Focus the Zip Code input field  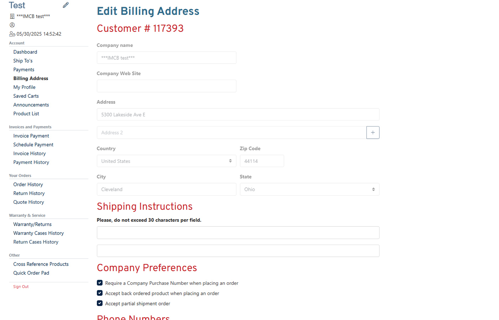pyautogui.click(x=262, y=161)
